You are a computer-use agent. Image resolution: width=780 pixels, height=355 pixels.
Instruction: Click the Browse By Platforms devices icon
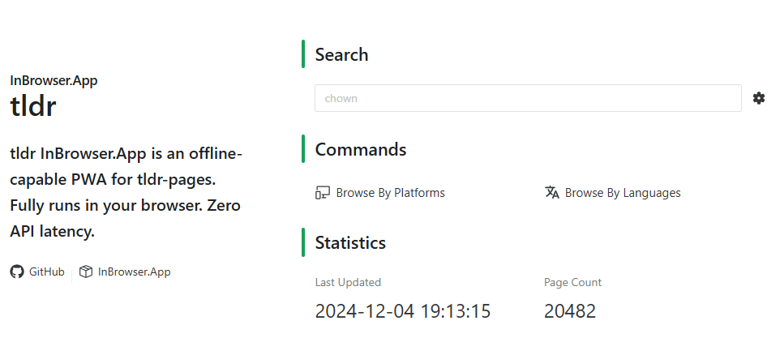coord(323,192)
